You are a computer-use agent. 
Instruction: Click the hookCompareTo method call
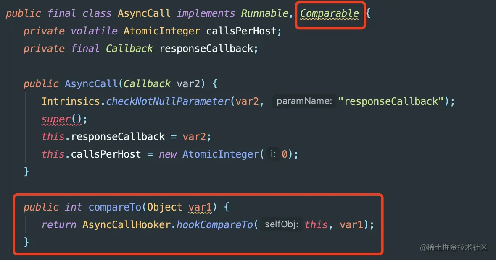point(215,225)
